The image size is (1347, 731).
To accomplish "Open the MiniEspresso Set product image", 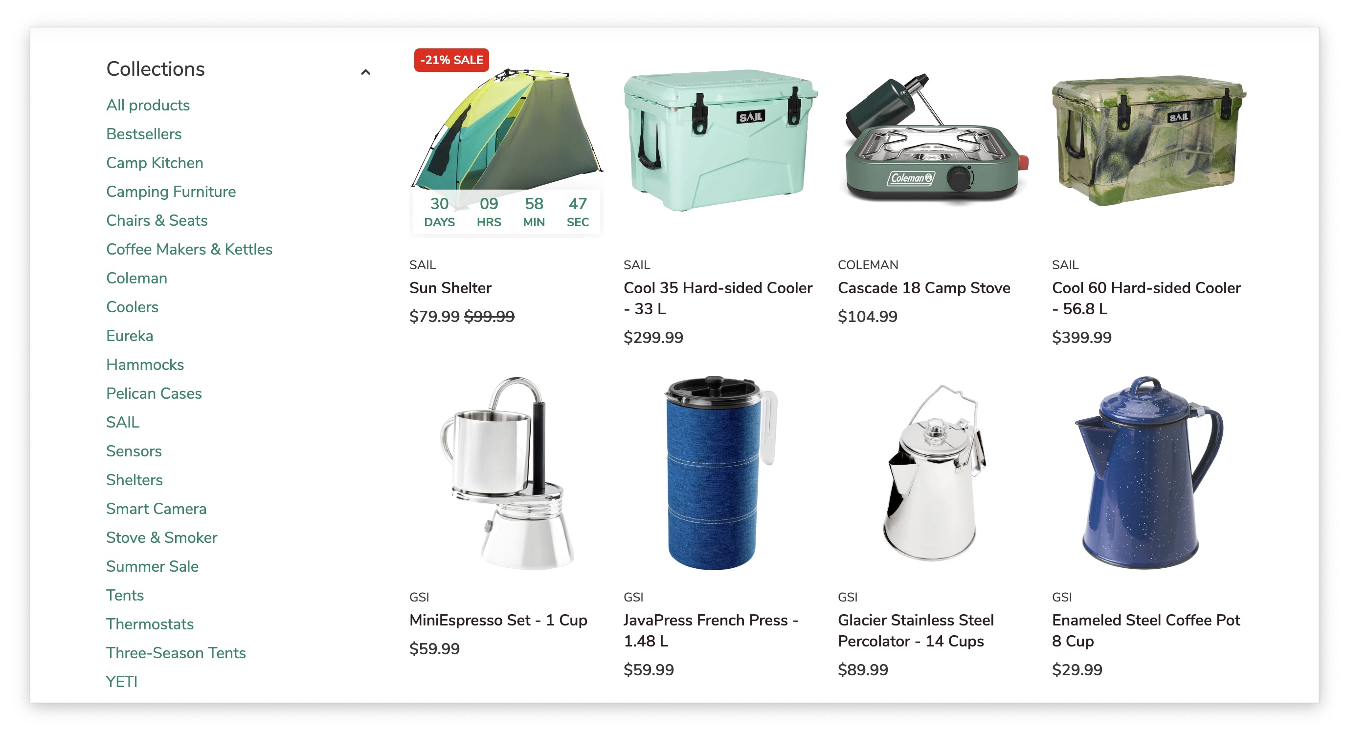I will [506, 473].
